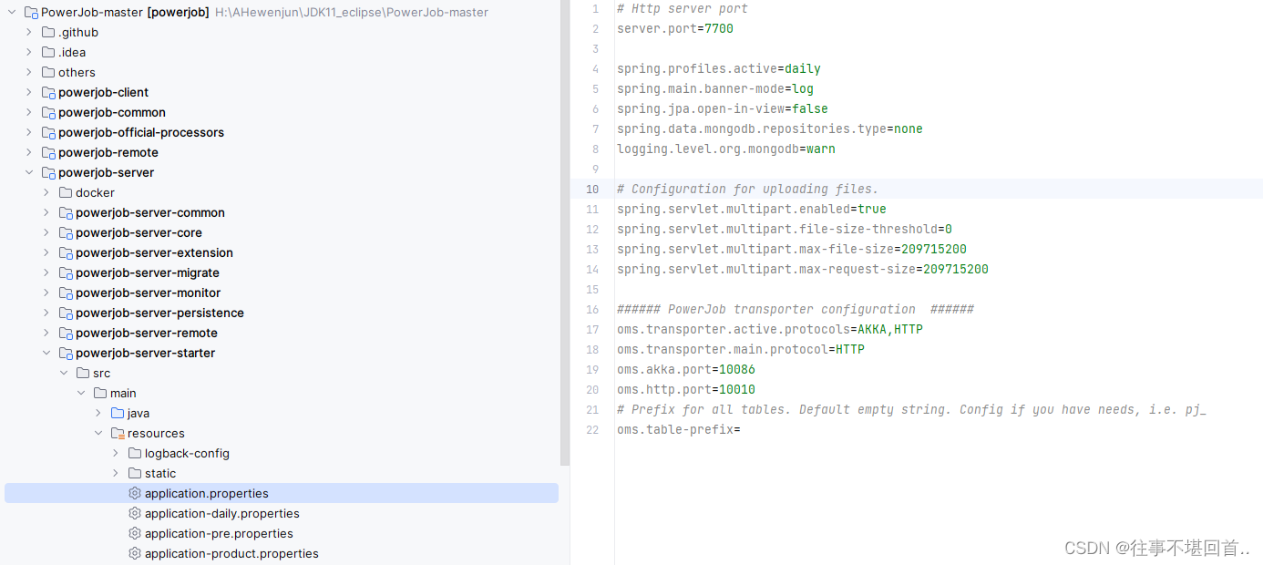Click the oms.transporter.main.protocol=HTTP line
Screen dimensions: 1263x565
(741, 349)
